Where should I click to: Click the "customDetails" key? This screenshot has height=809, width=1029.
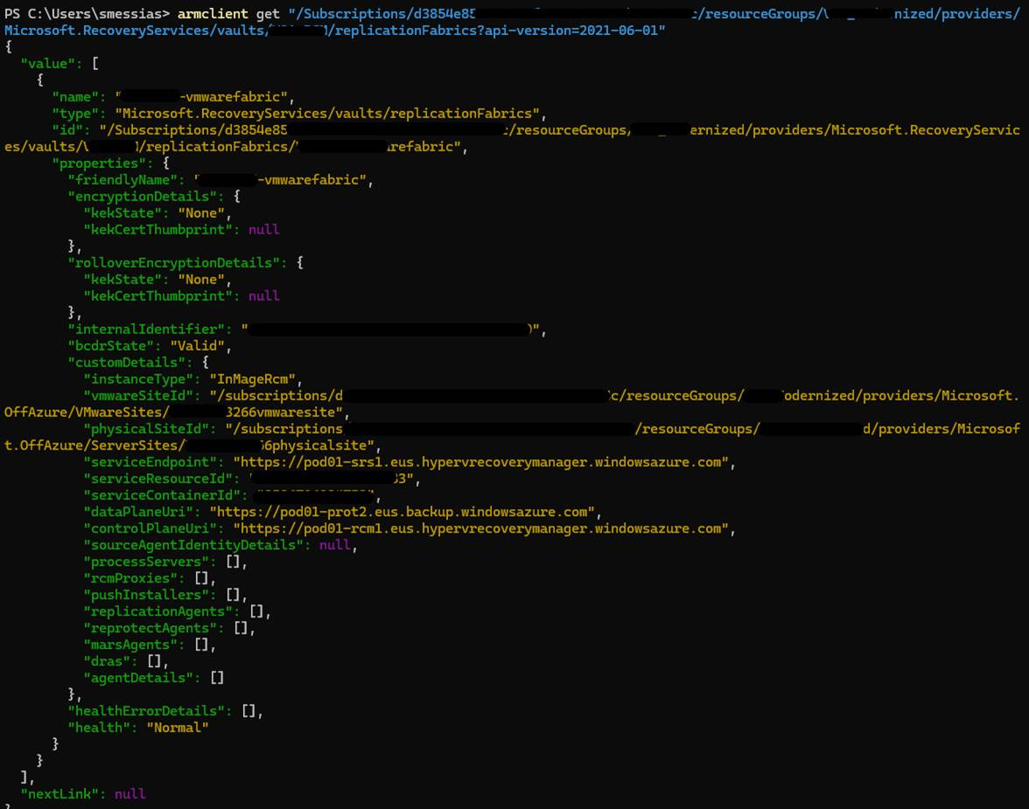tap(126, 362)
